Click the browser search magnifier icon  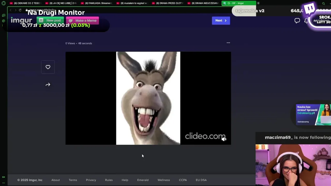(x=324, y=3)
